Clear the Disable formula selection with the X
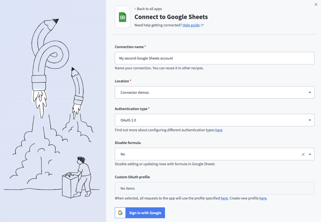The height and width of the screenshot is (222, 321). pos(303,154)
